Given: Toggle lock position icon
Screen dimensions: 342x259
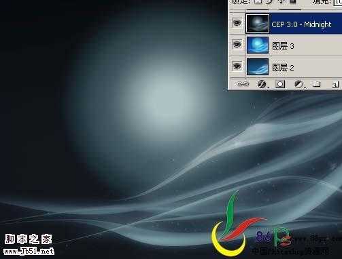Looking at the screenshot, I should point(281,1).
